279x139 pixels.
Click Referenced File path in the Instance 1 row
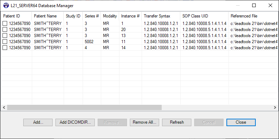[254, 23]
